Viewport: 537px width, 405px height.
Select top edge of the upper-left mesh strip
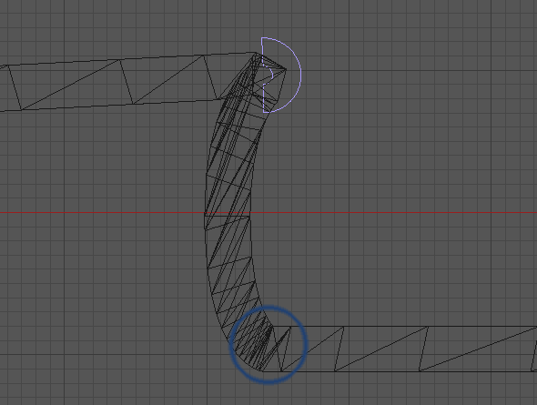pos(127,59)
